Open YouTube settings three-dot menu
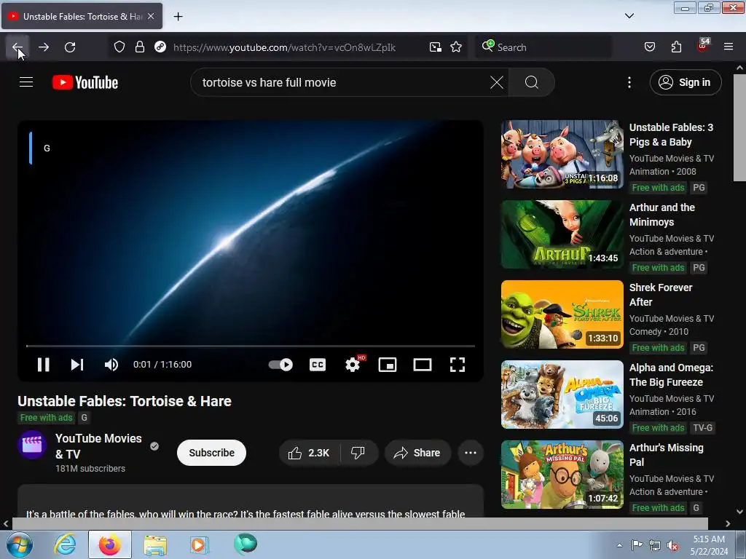The height and width of the screenshot is (559, 746). point(629,82)
